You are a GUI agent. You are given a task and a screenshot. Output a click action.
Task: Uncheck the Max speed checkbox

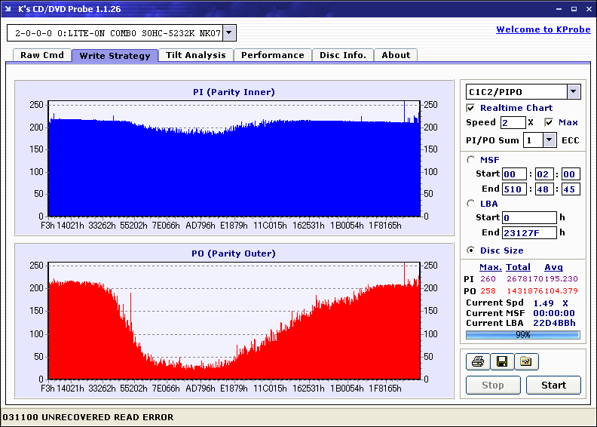click(x=549, y=122)
